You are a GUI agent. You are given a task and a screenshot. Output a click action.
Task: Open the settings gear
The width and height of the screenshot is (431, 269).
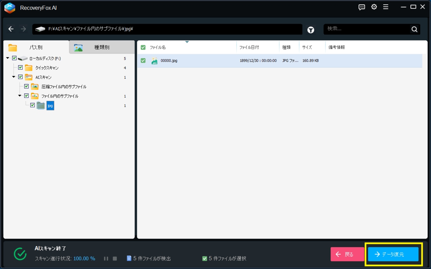[x=374, y=7]
